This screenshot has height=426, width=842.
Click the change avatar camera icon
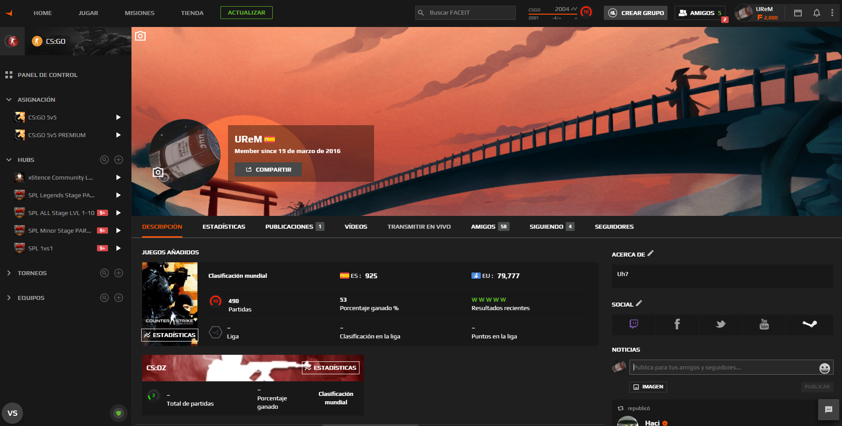click(x=158, y=172)
